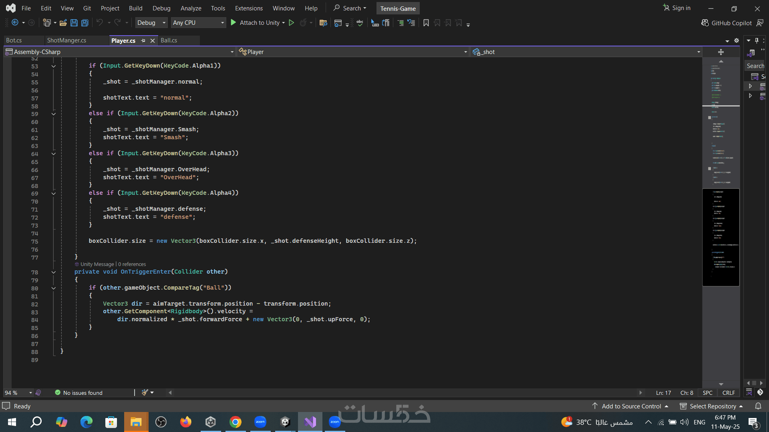769x432 pixels.
Task: Switch to the Ball.cs tab
Action: (x=169, y=40)
